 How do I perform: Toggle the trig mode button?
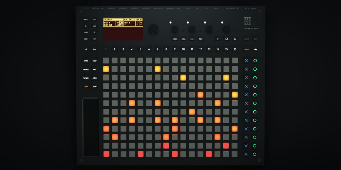coord(255,49)
